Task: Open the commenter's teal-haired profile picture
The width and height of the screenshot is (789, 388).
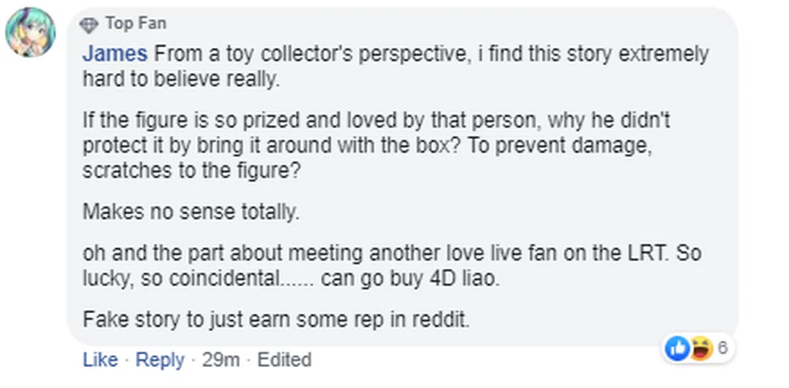Action: click(31, 33)
